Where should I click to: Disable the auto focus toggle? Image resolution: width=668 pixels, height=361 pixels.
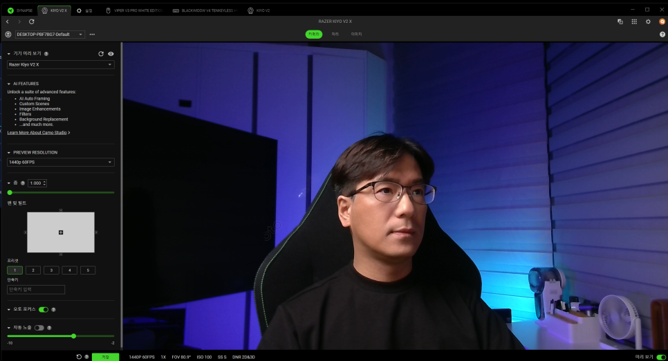pos(44,309)
